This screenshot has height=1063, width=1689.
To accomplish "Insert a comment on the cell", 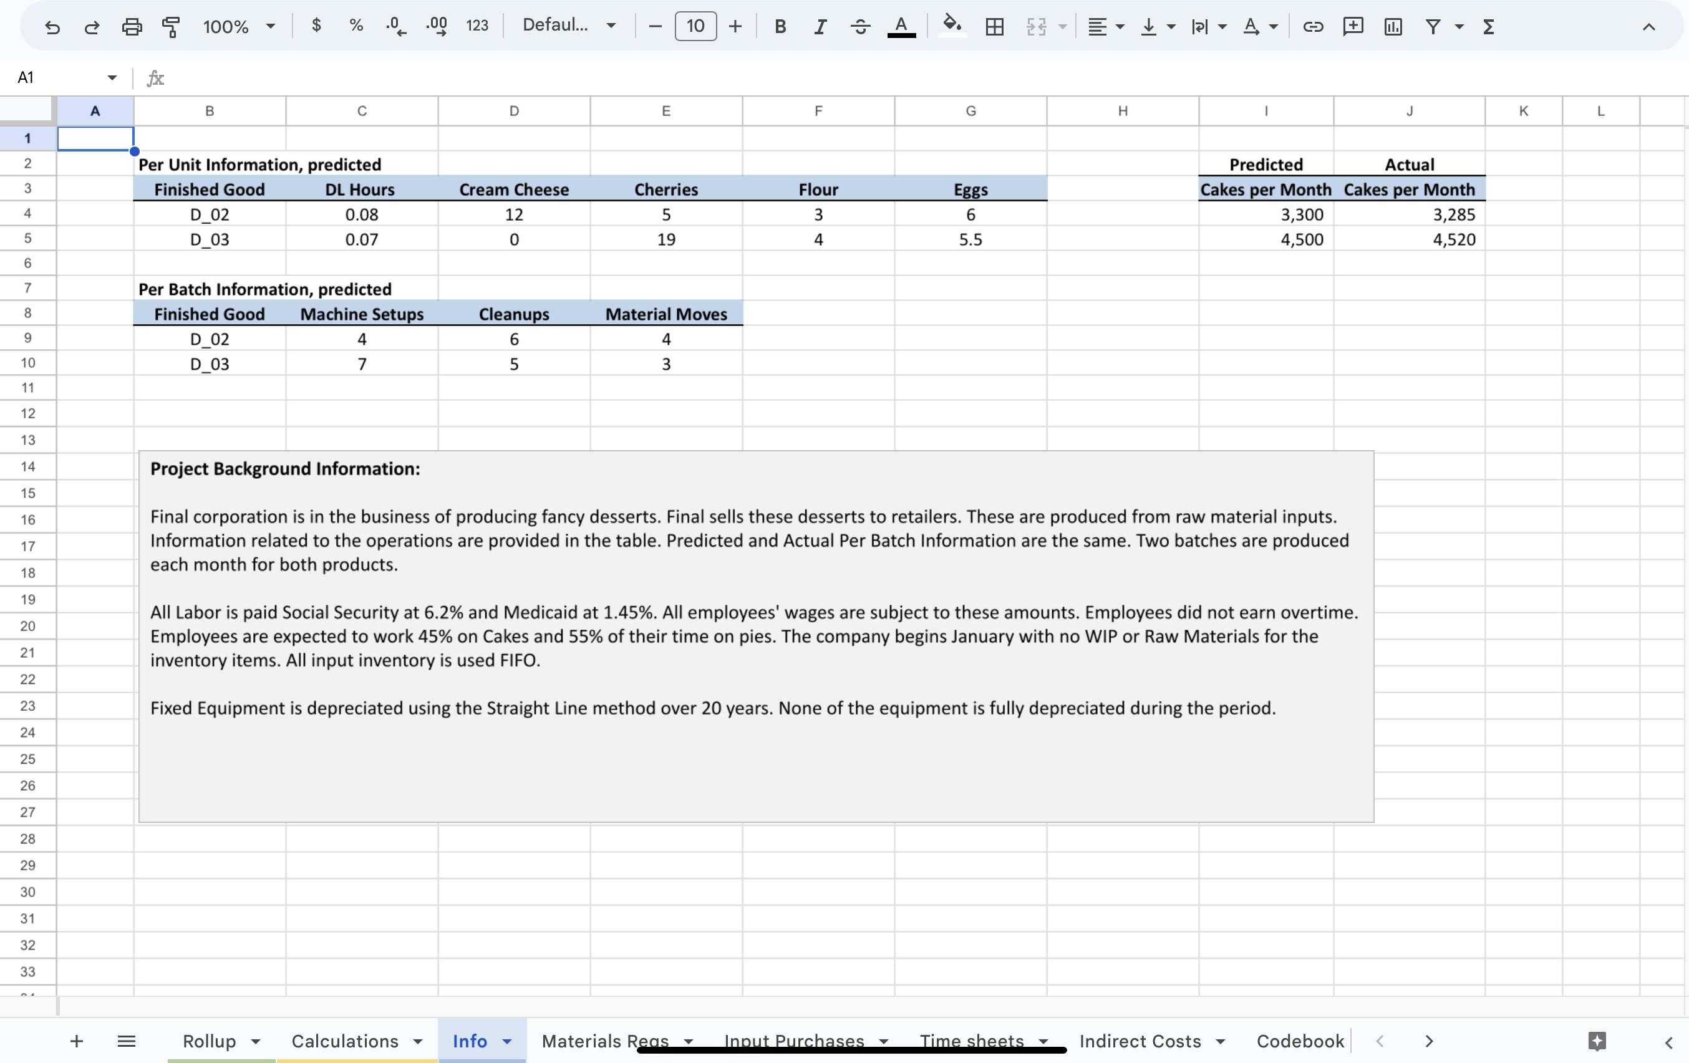I will [x=1353, y=27].
